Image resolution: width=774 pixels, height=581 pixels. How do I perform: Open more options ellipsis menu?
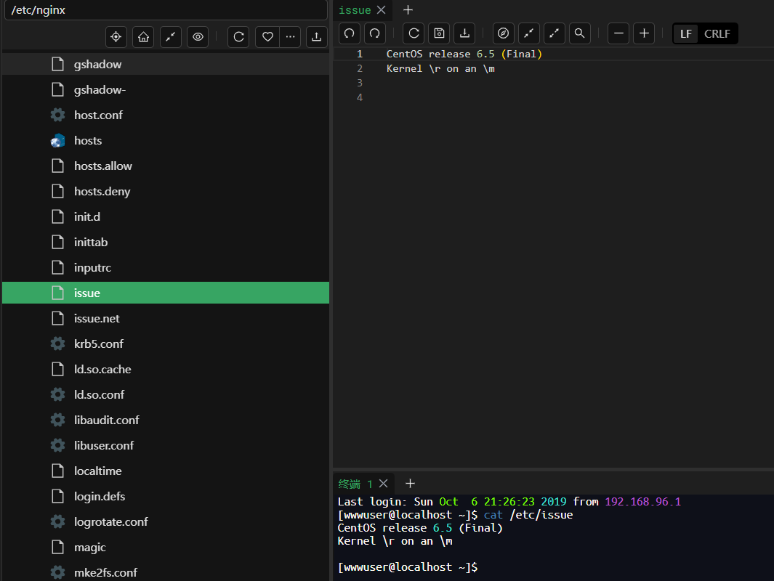(290, 37)
